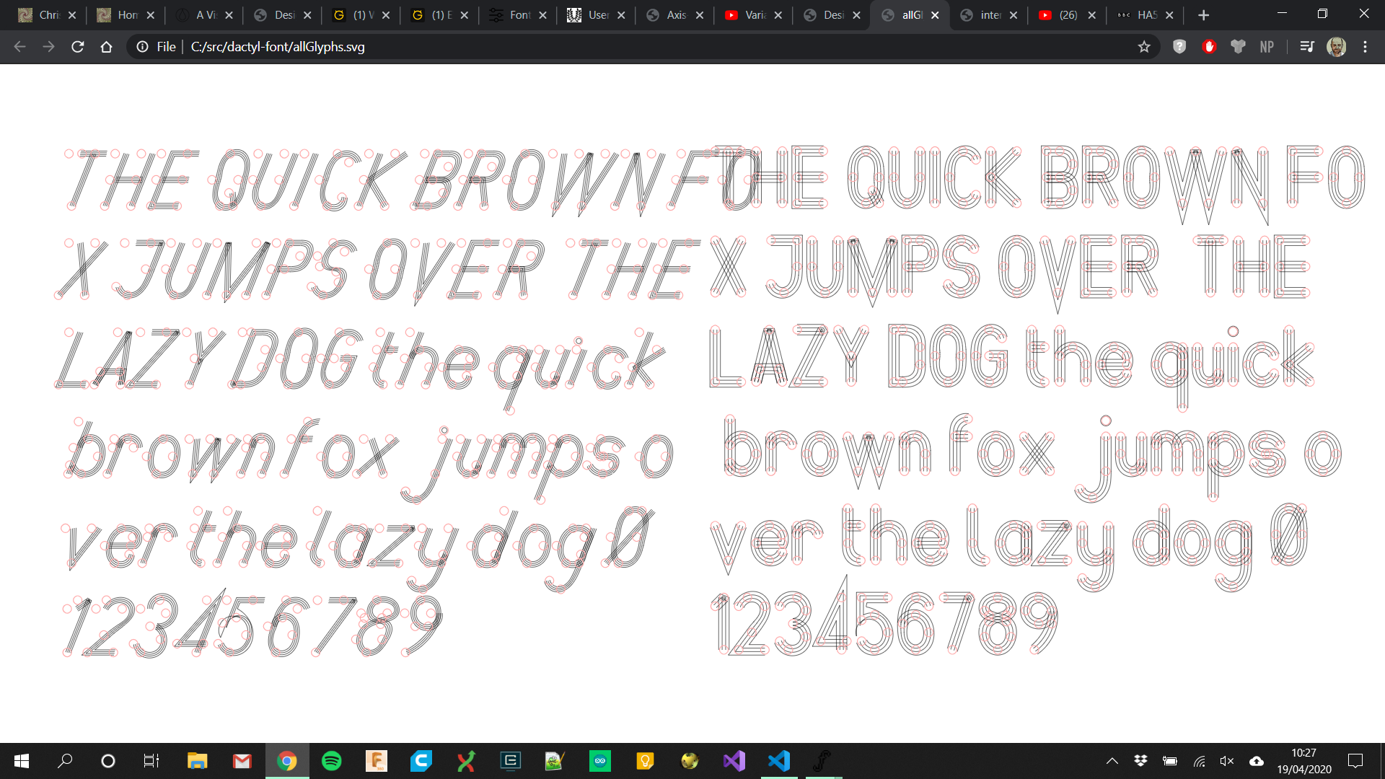This screenshot has height=779, width=1385.
Task: Open Dropbox from the system tray
Action: (1140, 761)
